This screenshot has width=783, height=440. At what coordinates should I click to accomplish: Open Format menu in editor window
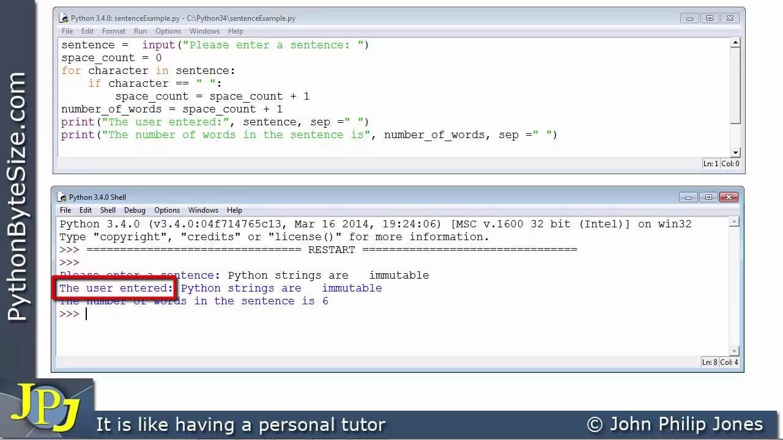pos(114,31)
